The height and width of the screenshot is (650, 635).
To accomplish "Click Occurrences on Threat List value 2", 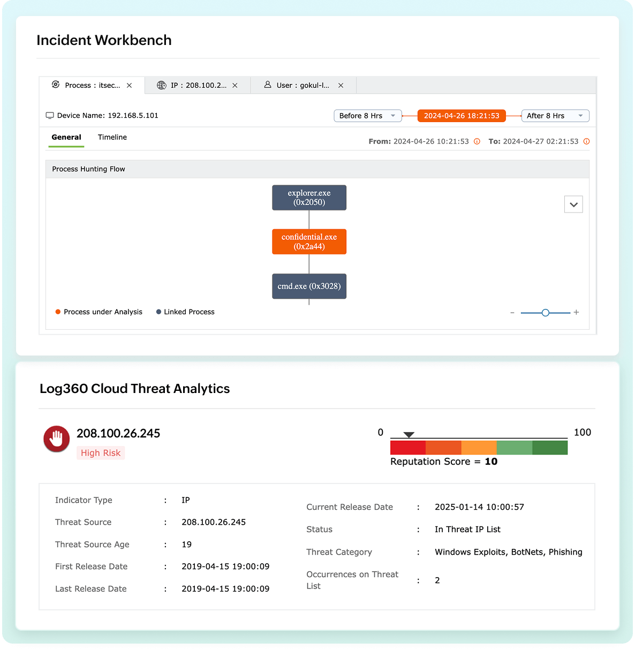I will coord(437,580).
